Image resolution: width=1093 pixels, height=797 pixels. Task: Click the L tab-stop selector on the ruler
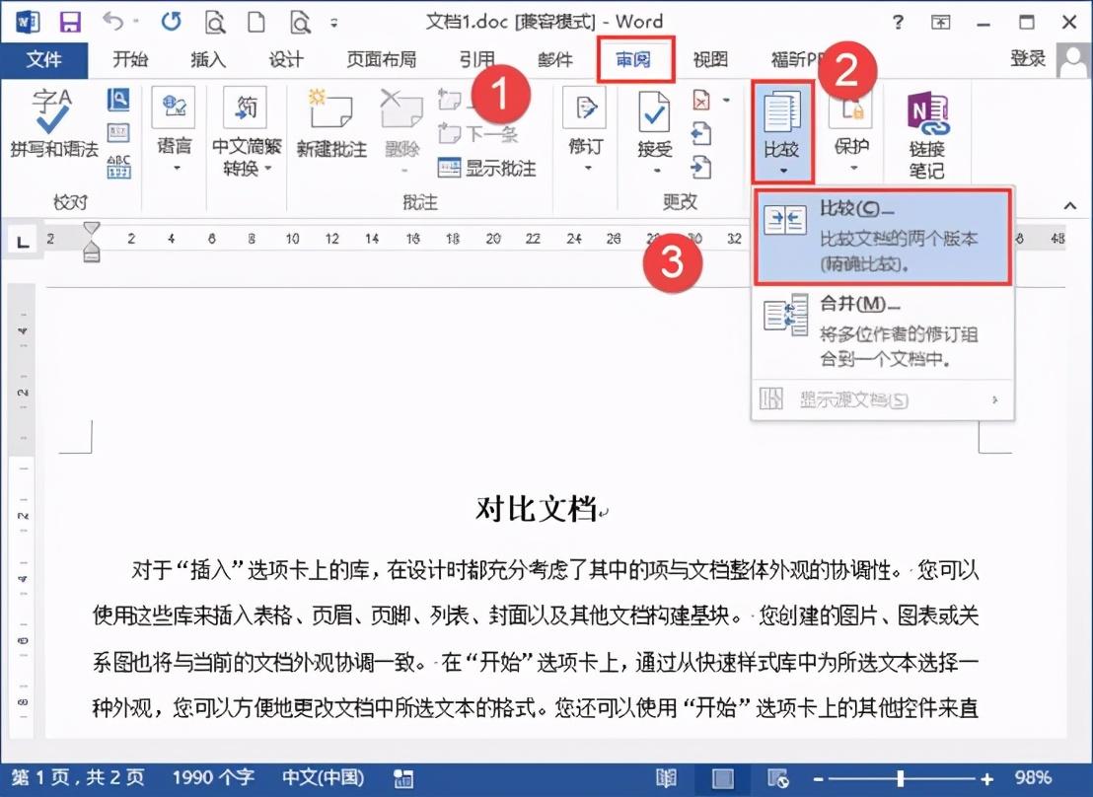pos(23,242)
